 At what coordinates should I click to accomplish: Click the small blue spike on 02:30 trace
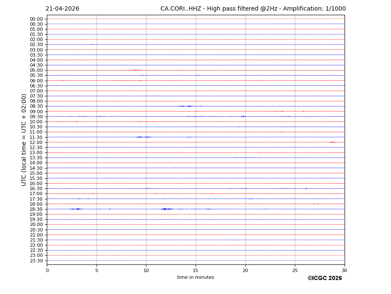coord(92,44)
